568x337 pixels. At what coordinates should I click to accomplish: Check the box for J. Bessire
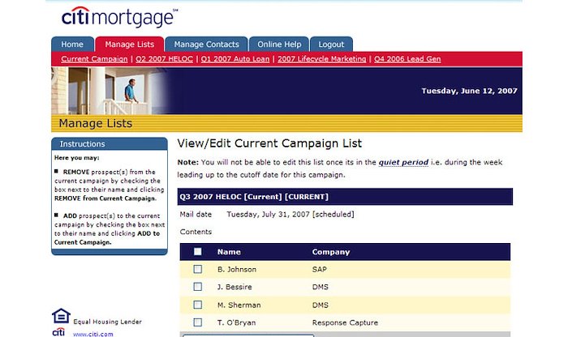(197, 287)
